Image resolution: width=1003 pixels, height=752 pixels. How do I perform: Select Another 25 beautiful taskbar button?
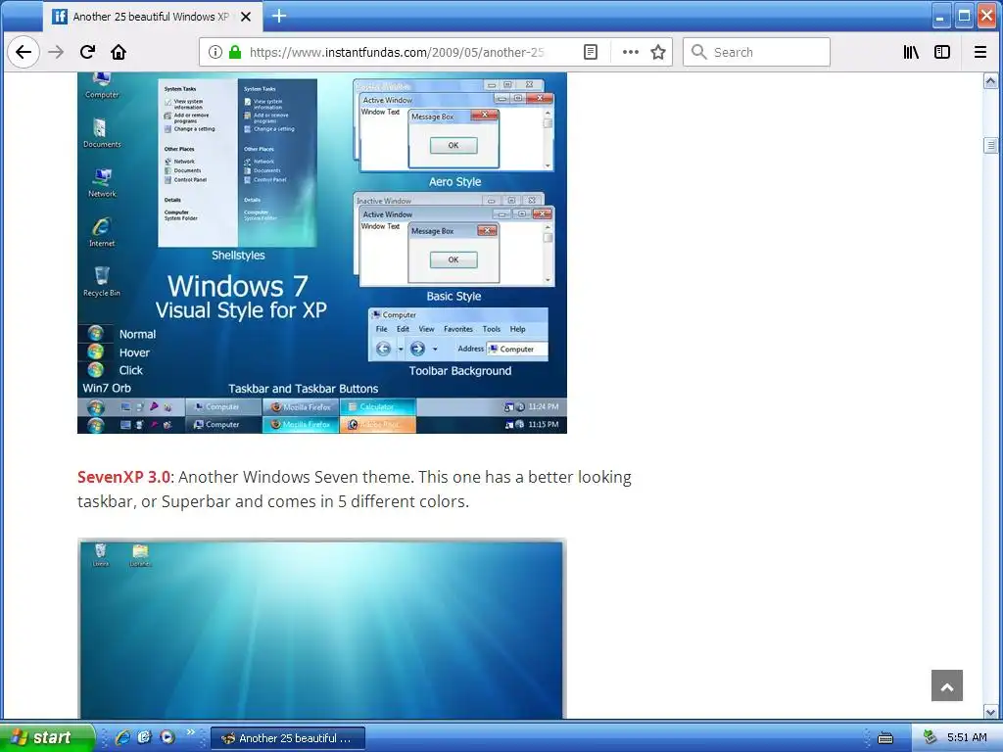point(288,738)
